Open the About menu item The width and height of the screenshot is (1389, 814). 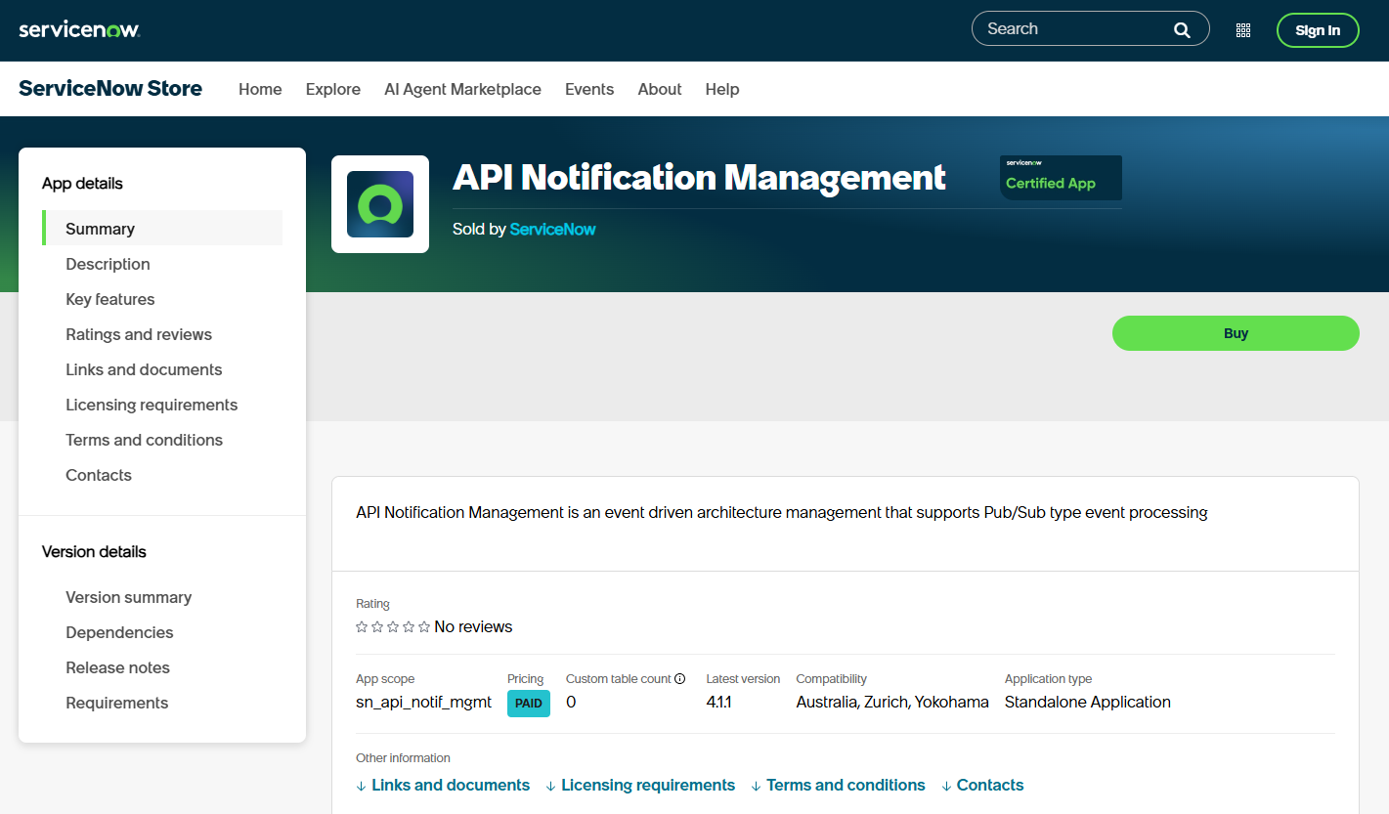click(x=660, y=89)
